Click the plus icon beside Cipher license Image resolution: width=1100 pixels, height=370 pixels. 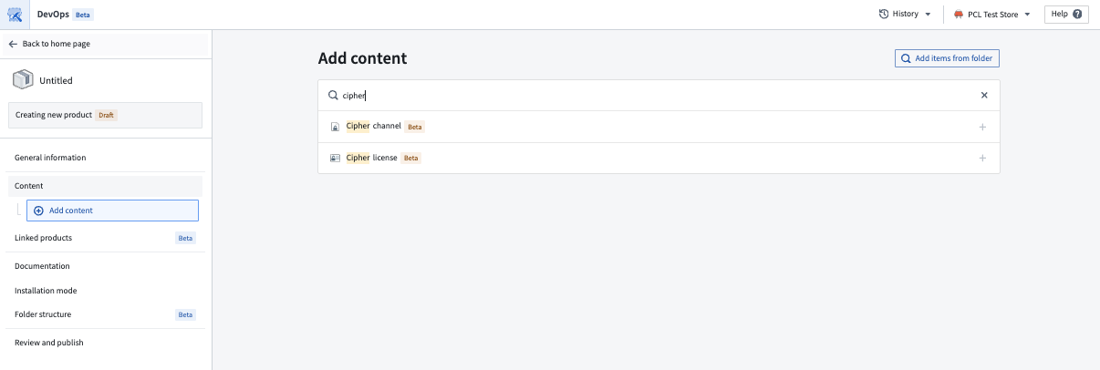point(982,158)
